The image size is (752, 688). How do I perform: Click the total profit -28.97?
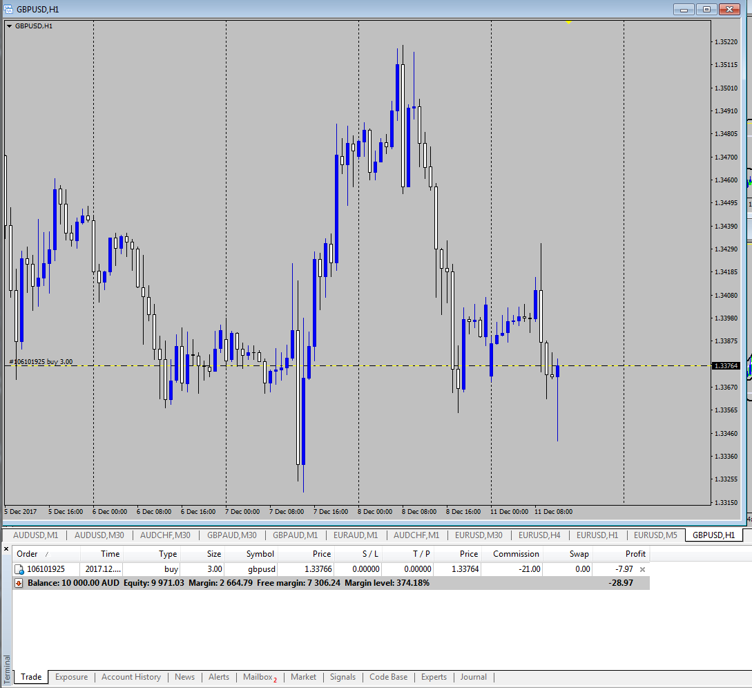[621, 584]
